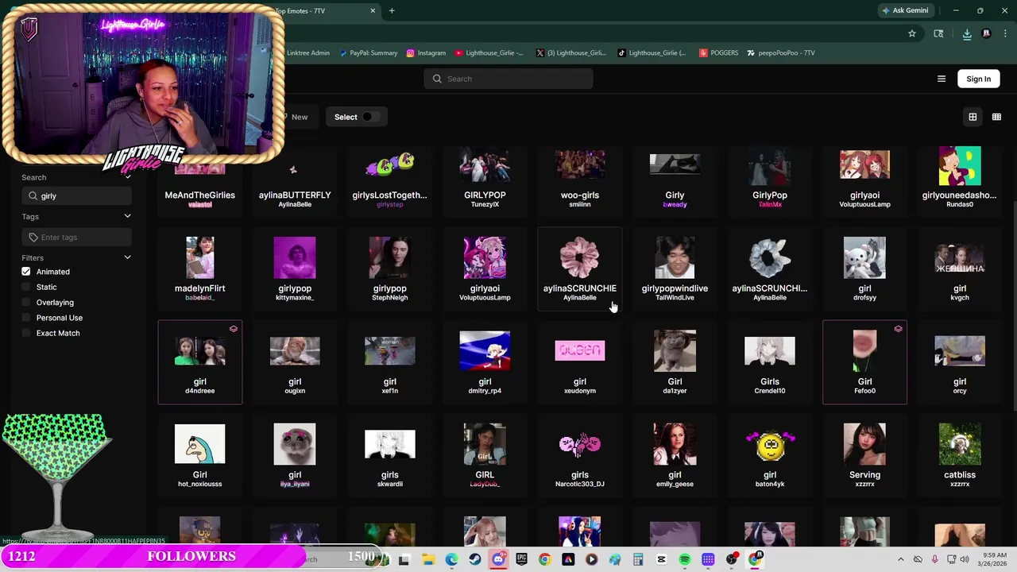Open the volume tray icon
Screen dimensions: 1017x572
click(965, 559)
